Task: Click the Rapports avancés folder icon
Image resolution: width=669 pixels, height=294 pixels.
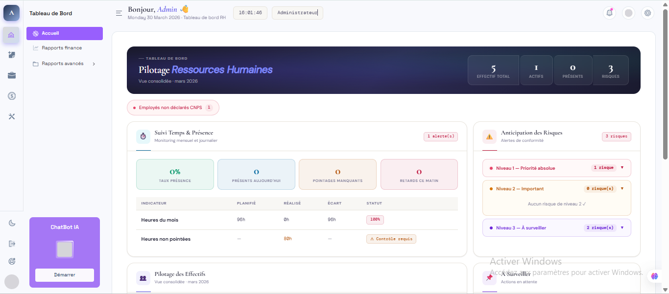Action: 35,64
